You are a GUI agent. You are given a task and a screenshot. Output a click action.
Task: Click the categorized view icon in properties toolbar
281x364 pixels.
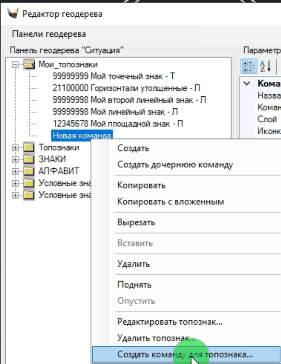pyautogui.click(x=247, y=66)
